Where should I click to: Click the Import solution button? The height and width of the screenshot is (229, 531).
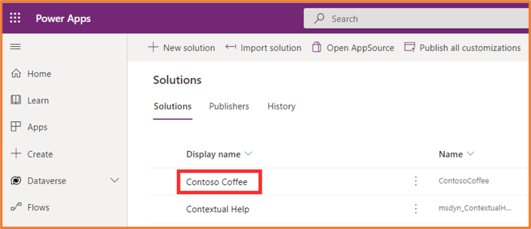tap(263, 48)
